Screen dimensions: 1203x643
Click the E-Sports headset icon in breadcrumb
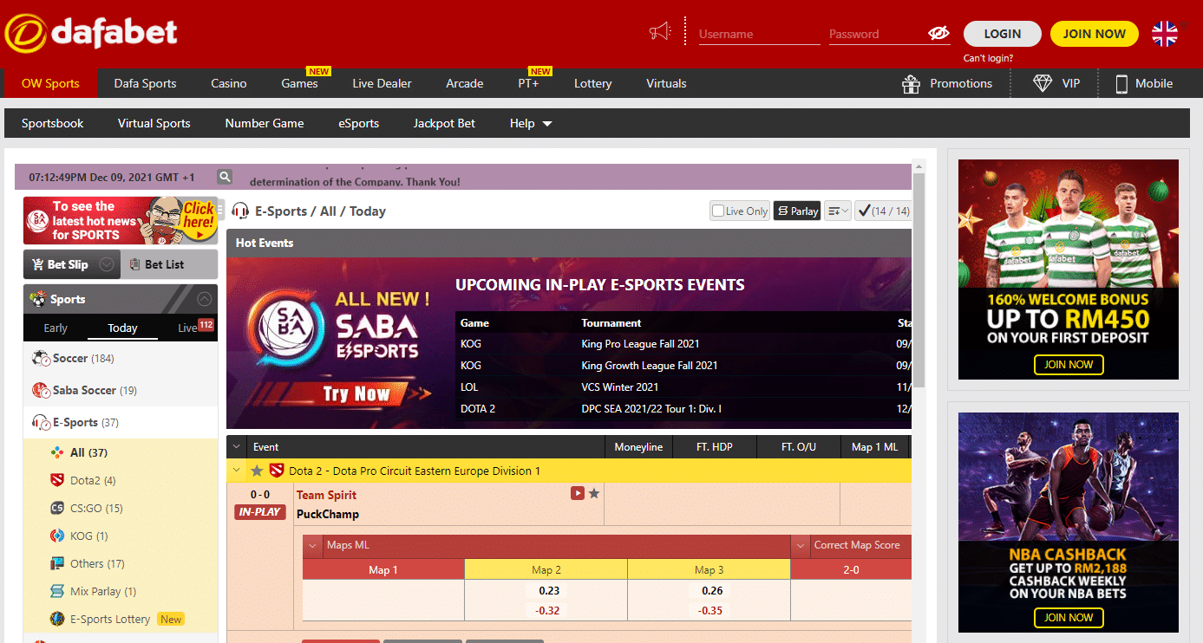[x=240, y=211]
